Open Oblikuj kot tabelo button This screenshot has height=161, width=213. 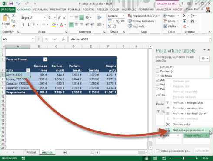(142, 21)
